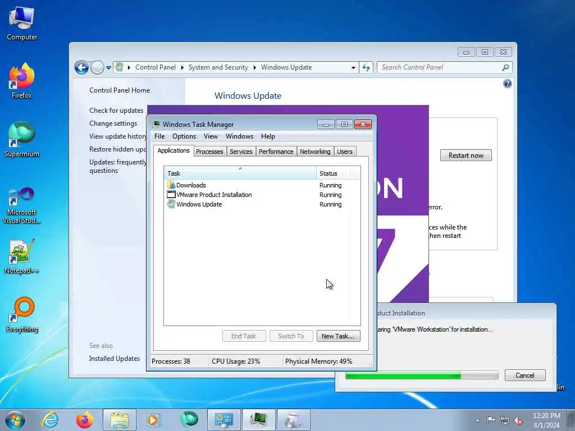
Task: Open the Everything desktop shortcut
Action: 22,314
